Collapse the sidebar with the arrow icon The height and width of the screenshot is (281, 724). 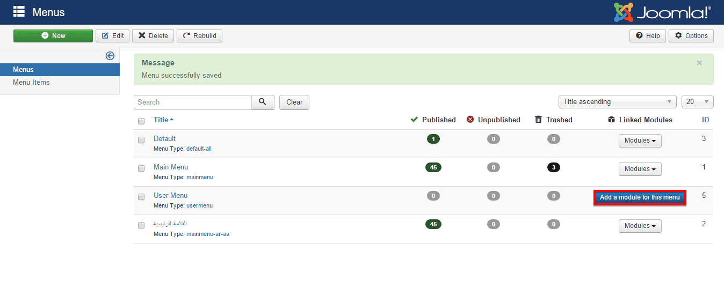pos(110,56)
